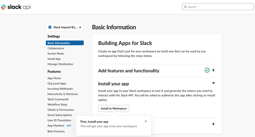Viewport: 255px width, 137px height.
Task: Focus the Search input field
Action: click(x=218, y=7)
